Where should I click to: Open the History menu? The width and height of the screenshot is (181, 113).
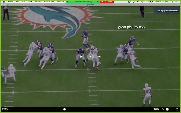[38, 1]
